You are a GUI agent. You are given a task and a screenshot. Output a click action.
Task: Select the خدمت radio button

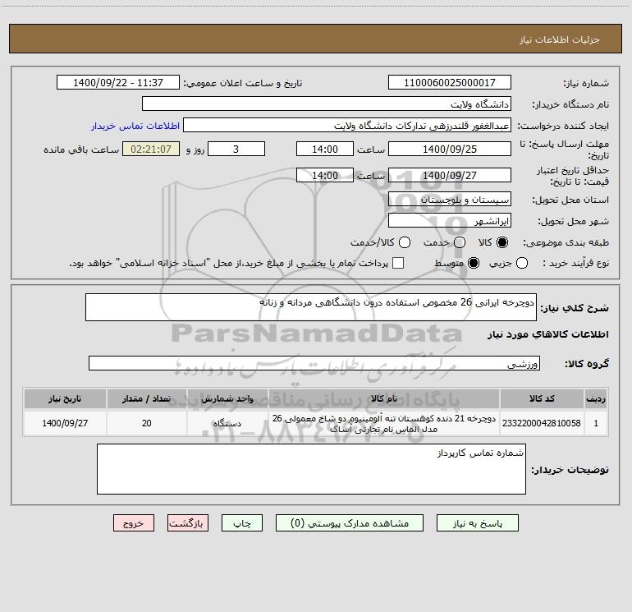point(460,242)
